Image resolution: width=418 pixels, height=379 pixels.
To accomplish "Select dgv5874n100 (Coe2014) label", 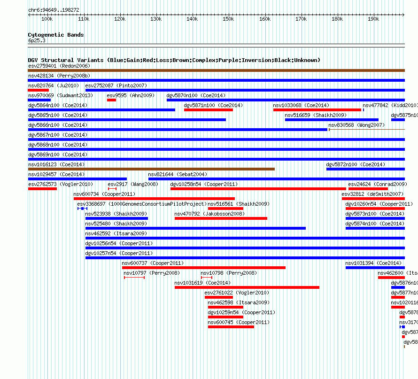I will [x=375, y=224].
